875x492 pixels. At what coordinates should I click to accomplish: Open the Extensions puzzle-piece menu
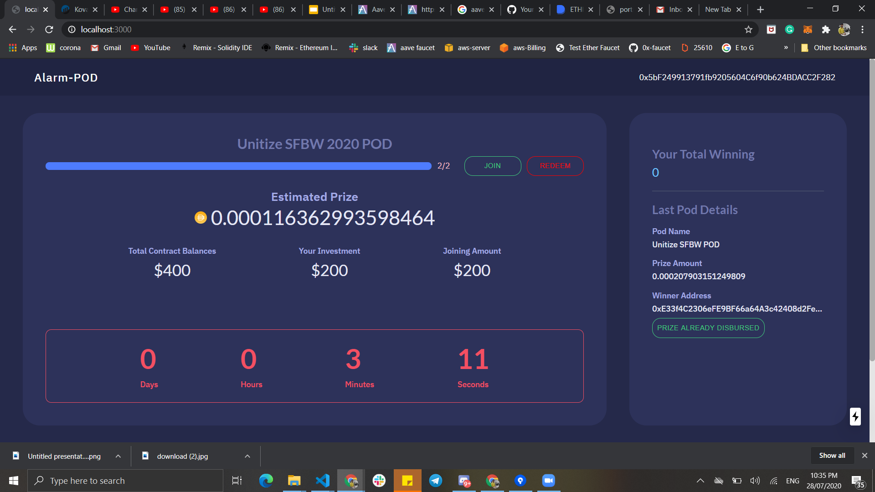(826, 30)
